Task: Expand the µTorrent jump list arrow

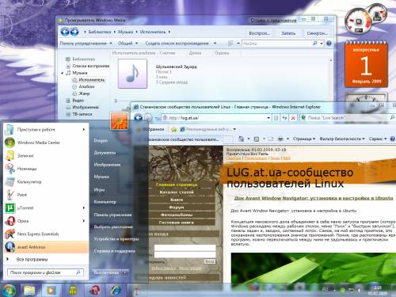Action: point(84,208)
